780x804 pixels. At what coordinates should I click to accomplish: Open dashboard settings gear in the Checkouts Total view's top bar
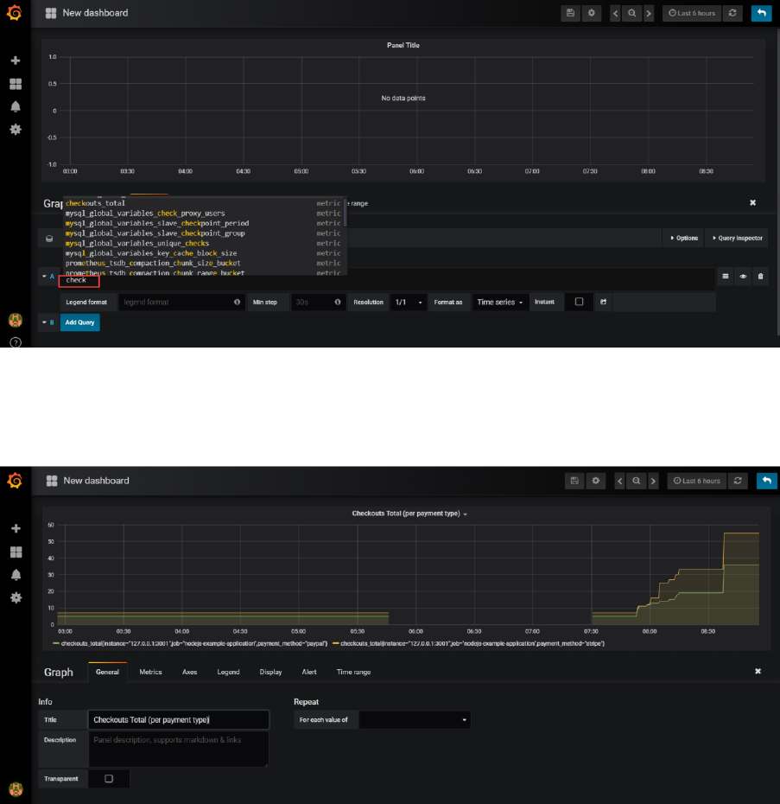(595, 481)
